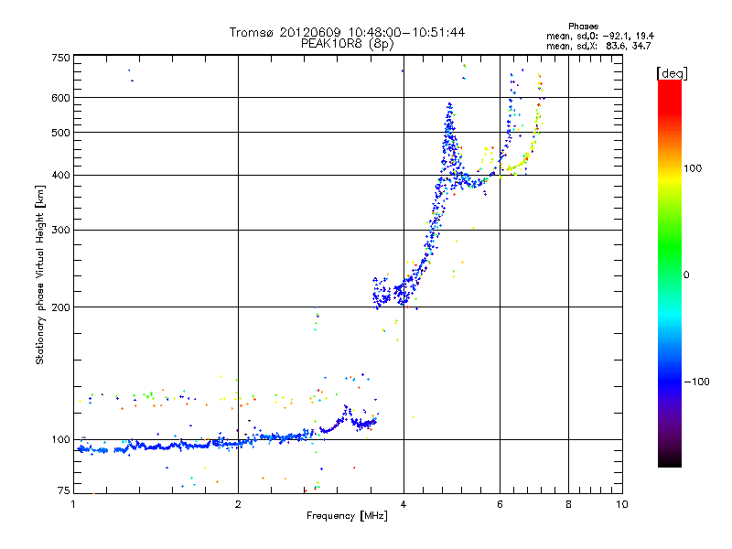The image size is (732, 549).
Task: Click the x-axis tick '1'
Action: (73, 504)
